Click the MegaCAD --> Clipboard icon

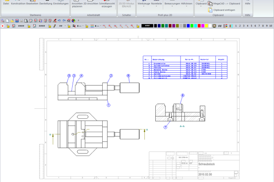click(x=210, y=3)
